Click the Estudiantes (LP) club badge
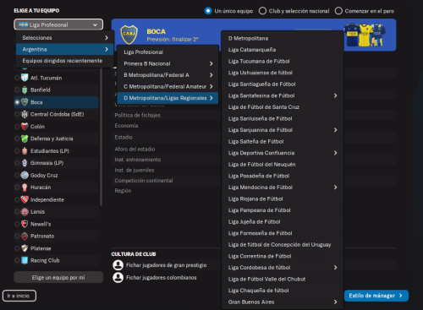 click(x=25, y=150)
